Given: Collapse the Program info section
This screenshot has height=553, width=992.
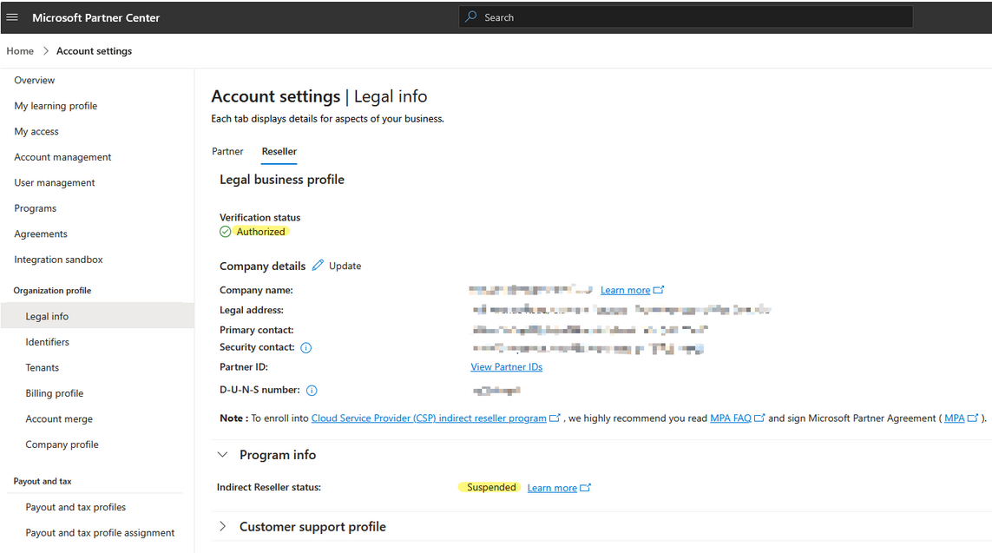Looking at the screenshot, I should 222,454.
